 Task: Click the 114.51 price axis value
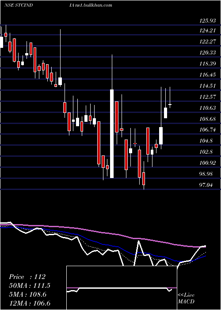tap(207, 86)
